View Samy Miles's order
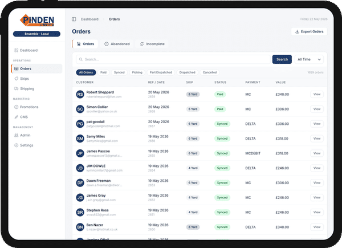342x248 pixels. point(317,139)
